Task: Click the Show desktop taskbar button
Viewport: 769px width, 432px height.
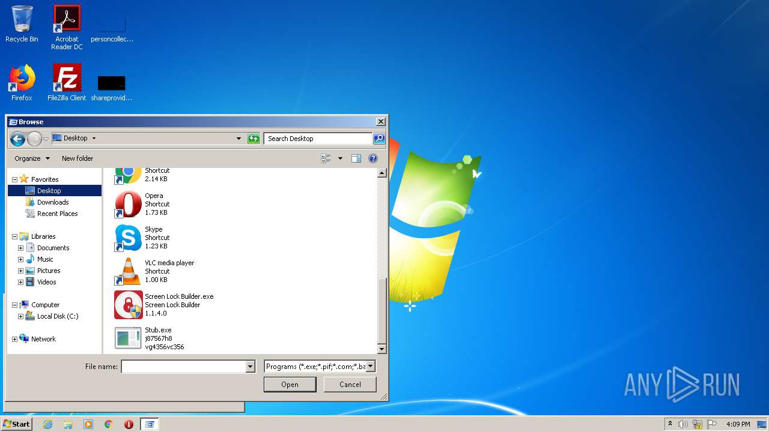Action: (763, 424)
